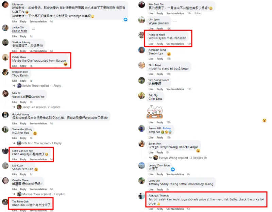Screen dimensions: 272x212
Task: Open the three-dot menu beside Janice Xin's comment
Action: point(33,29)
